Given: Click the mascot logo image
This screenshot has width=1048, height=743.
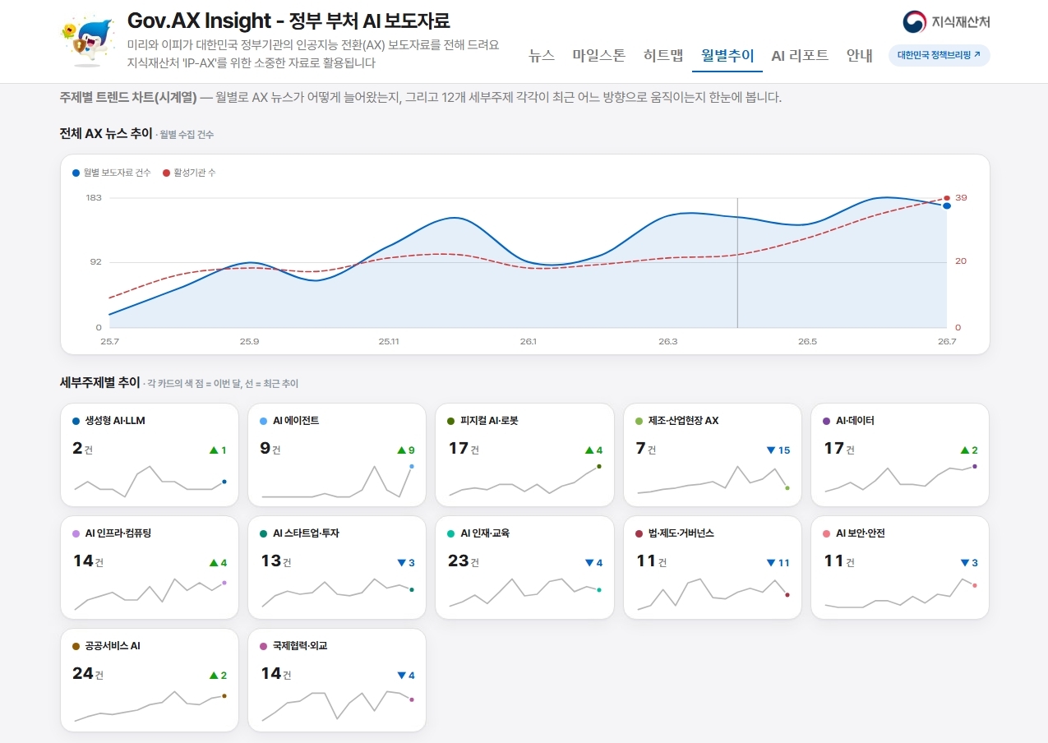Looking at the screenshot, I should [90, 42].
